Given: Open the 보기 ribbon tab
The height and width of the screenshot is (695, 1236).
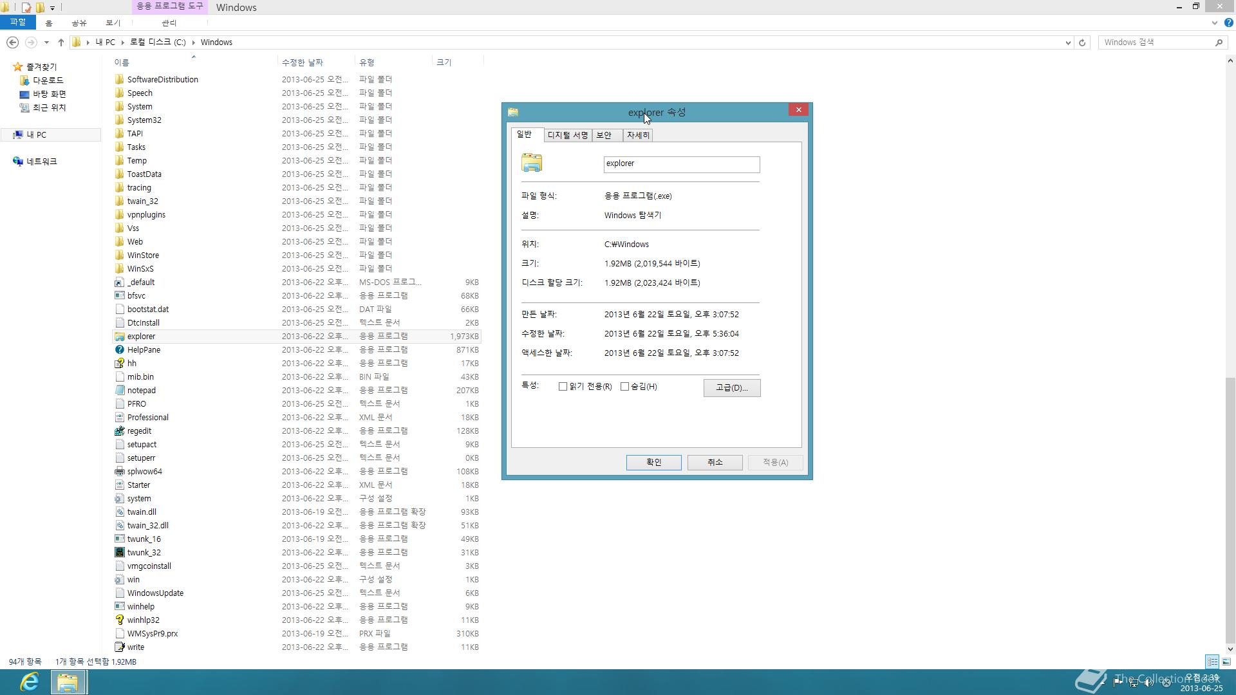Looking at the screenshot, I should tap(113, 23).
